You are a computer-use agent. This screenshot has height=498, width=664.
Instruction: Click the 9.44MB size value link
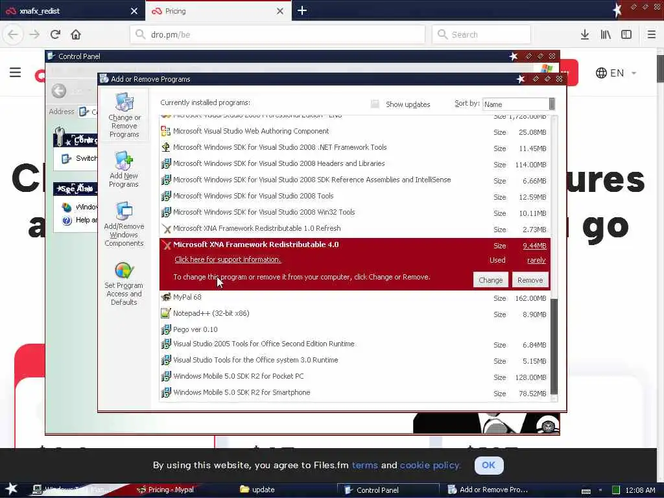534,246
